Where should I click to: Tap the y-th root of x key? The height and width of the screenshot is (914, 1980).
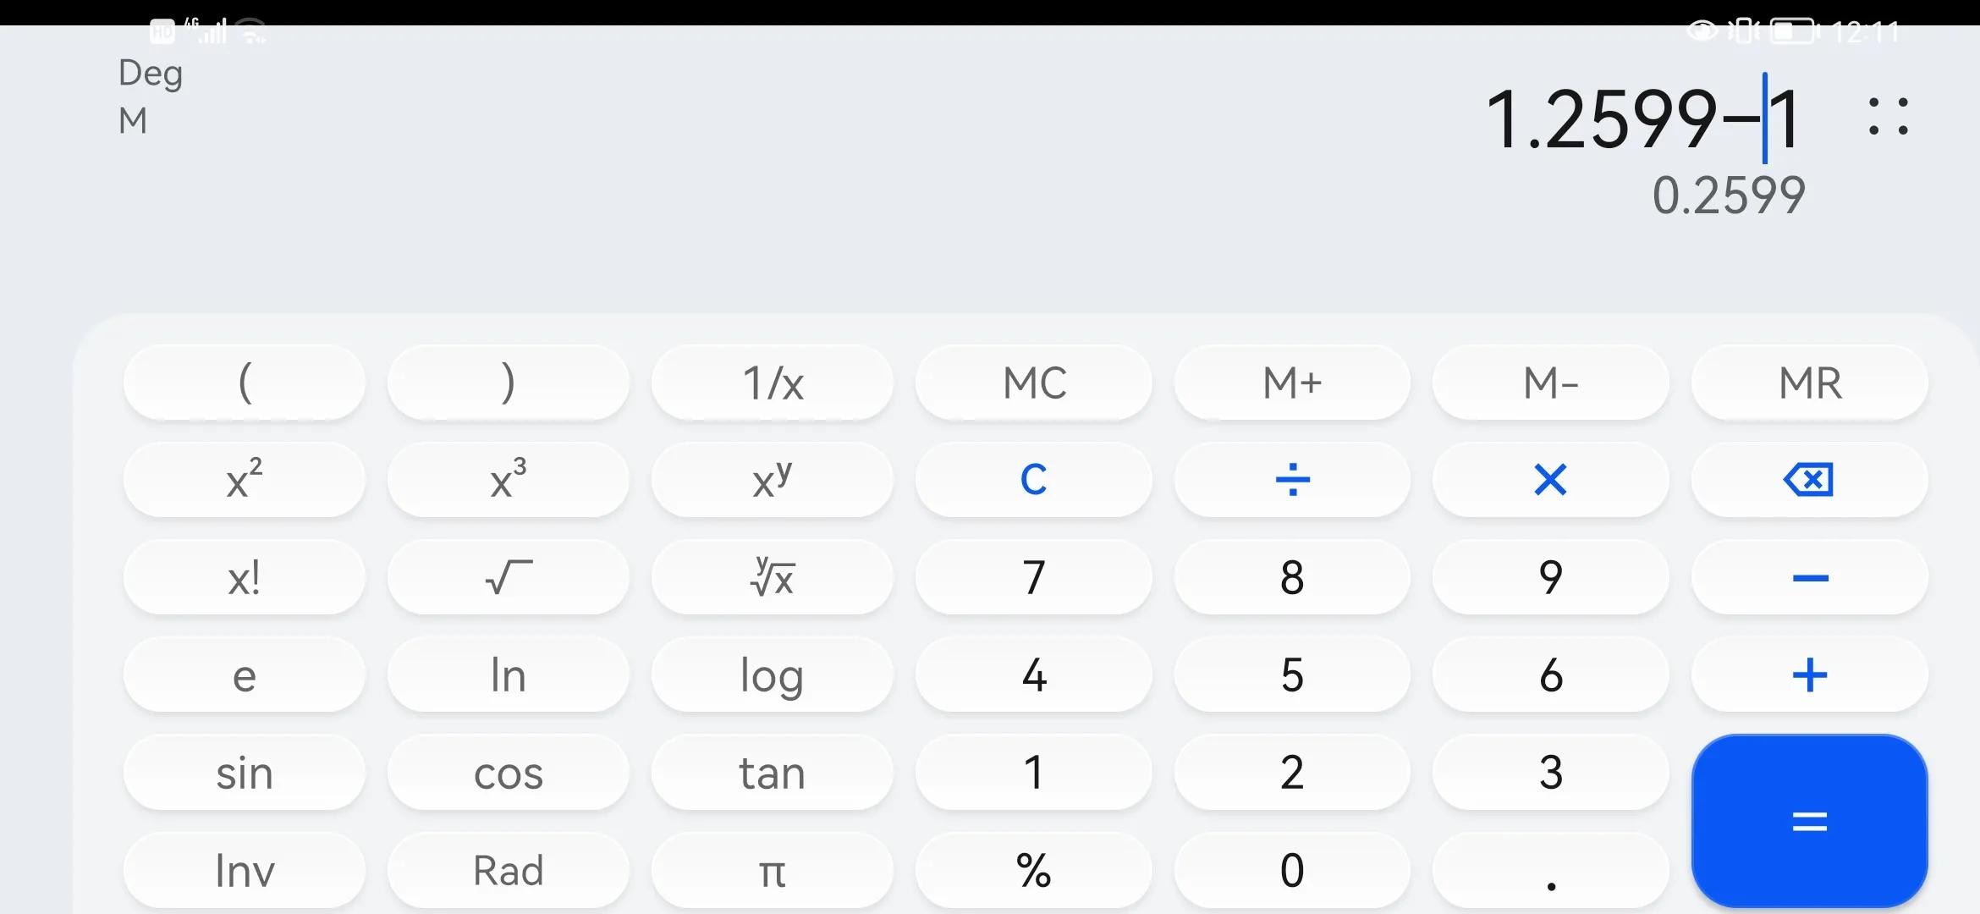pos(772,578)
